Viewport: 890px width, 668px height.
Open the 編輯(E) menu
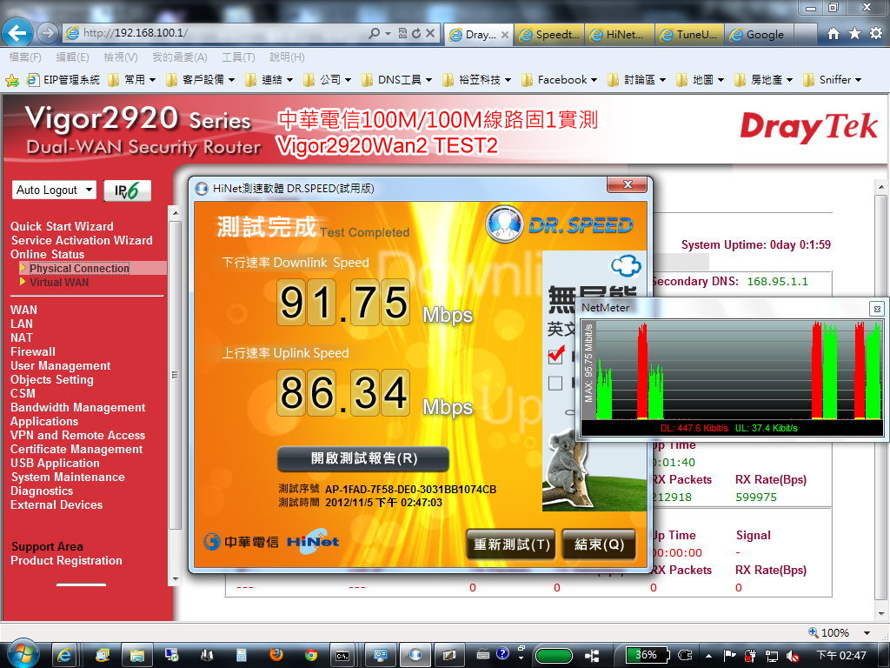(72, 57)
